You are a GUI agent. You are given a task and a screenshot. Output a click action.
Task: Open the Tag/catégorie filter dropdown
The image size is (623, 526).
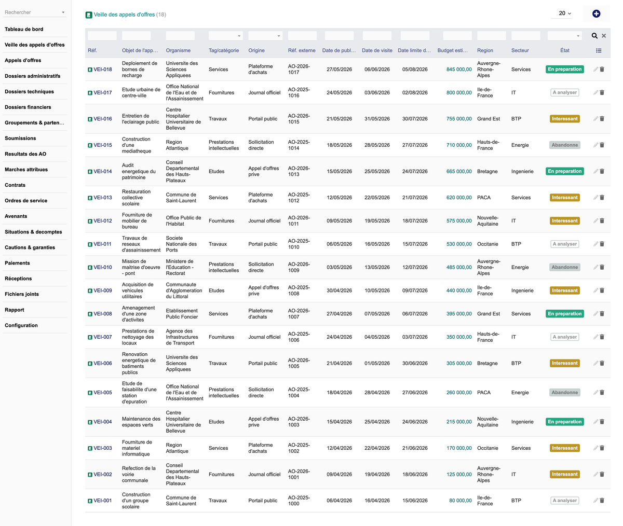[x=225, y=36]
